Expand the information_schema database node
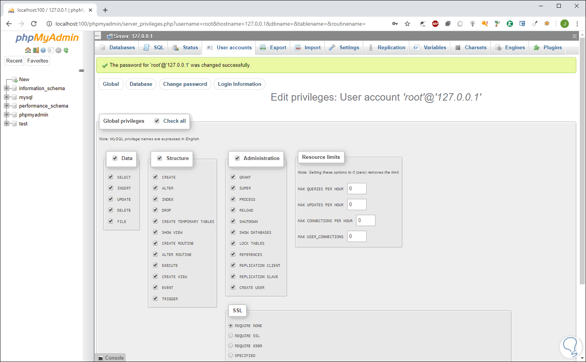 click(x=7, y=88)
